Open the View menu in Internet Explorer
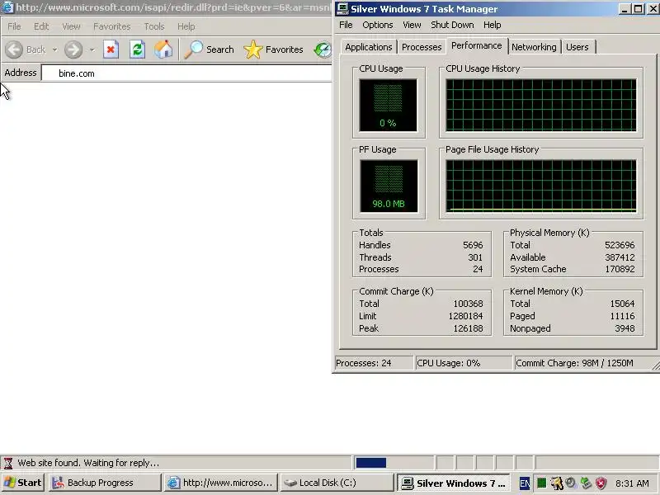This screenshot has height=495, width=660. [x=71, y=26]
